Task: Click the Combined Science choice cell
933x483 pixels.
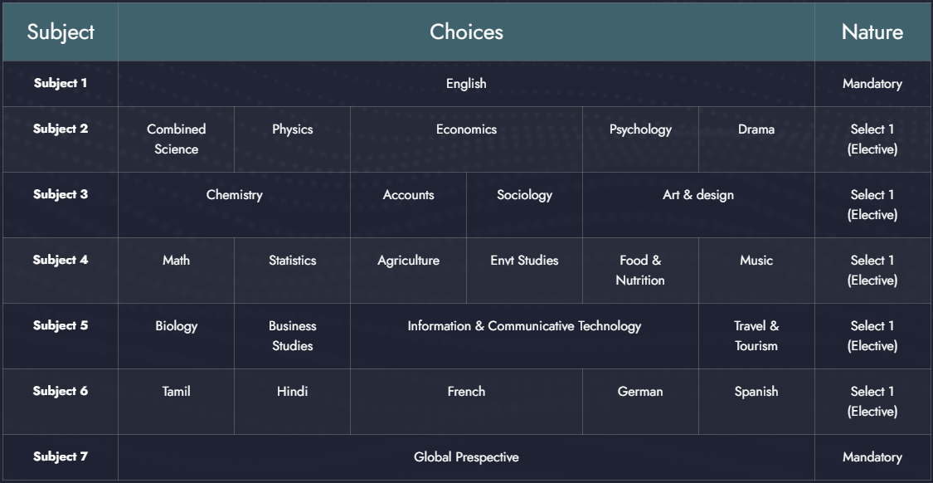Action: [176, 139]
